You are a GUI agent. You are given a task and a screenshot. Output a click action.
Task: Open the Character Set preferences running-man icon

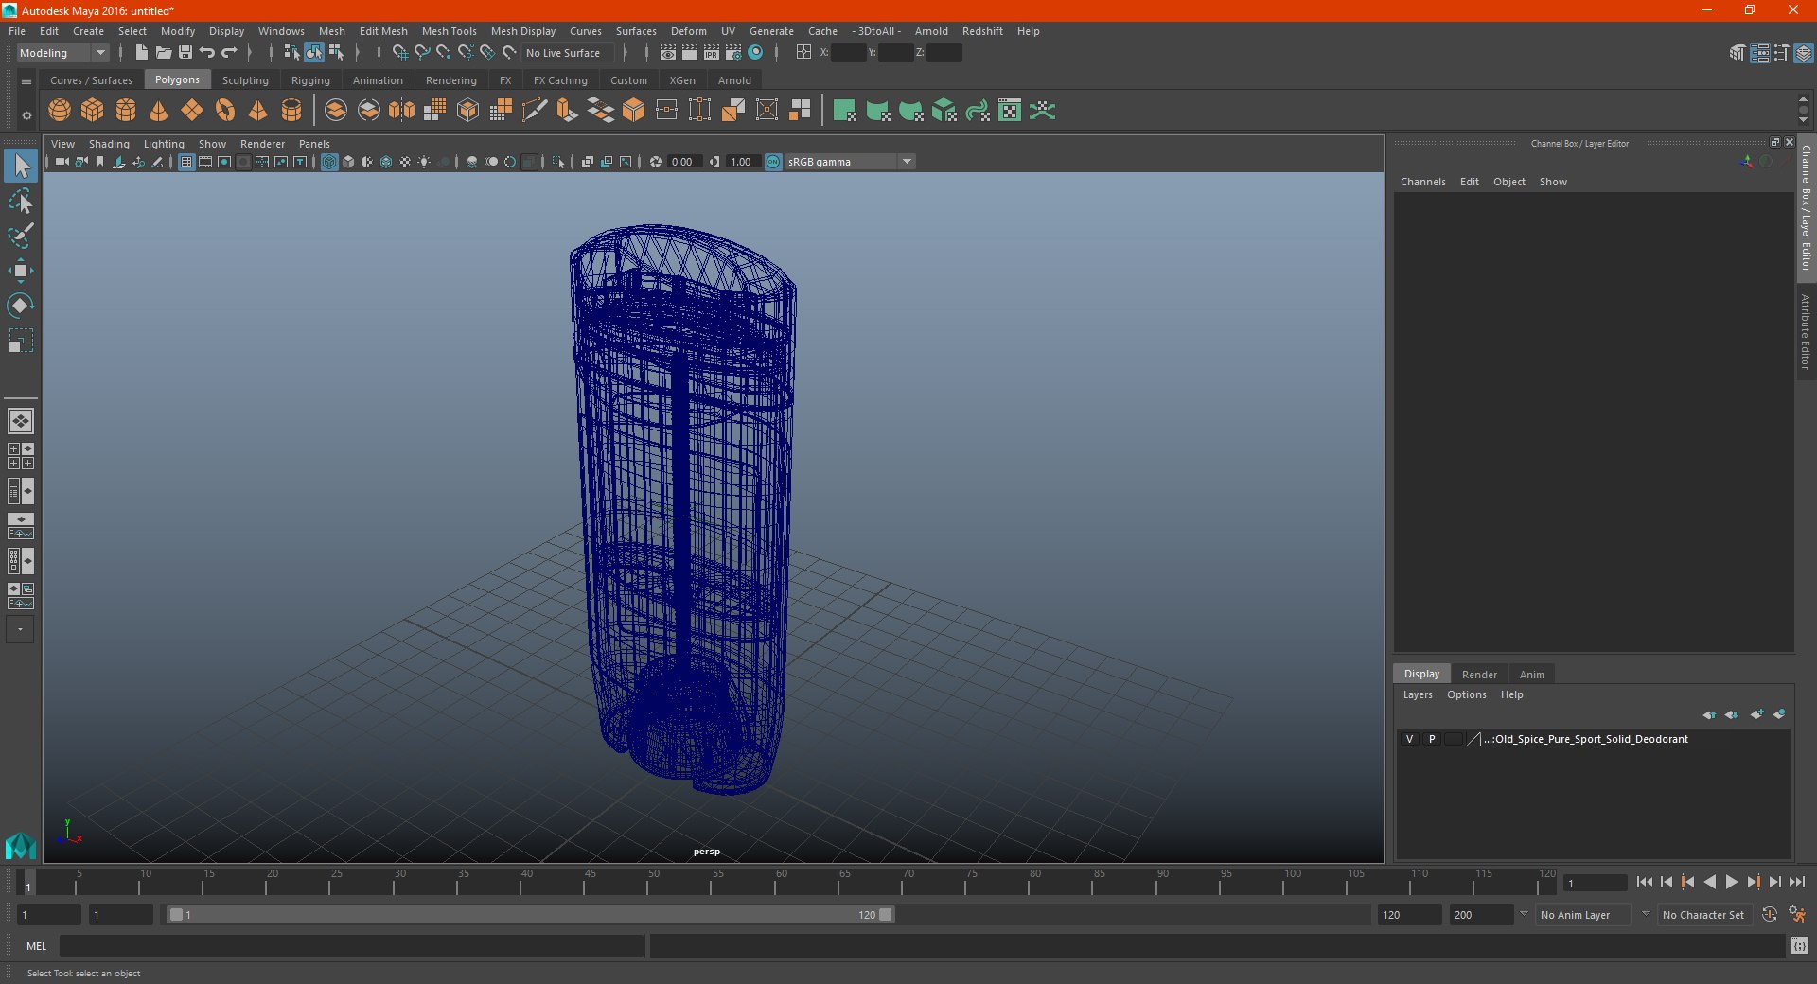pyautogui.click(x=1797, y=914)
